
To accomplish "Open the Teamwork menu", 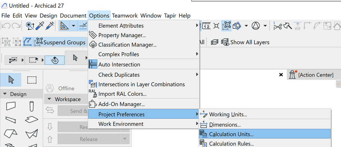I will 125,15.
